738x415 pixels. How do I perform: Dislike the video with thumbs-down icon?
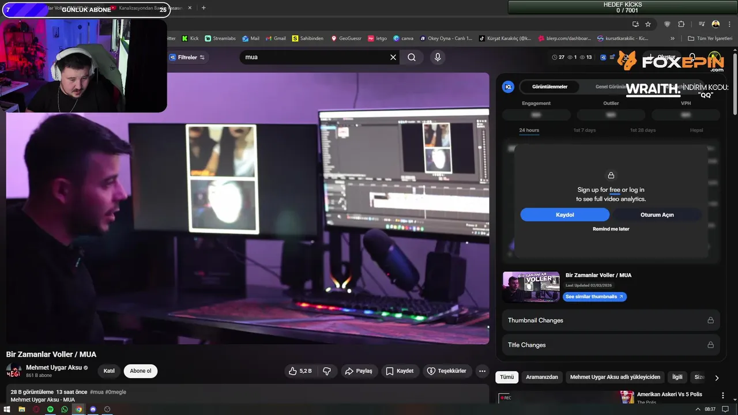point(327,371)
